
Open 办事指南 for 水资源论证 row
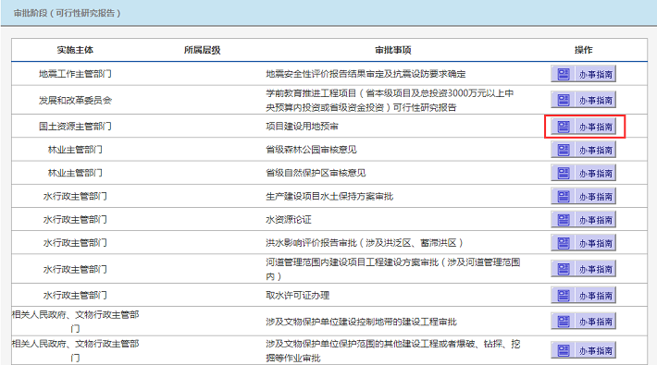[583, 220]
